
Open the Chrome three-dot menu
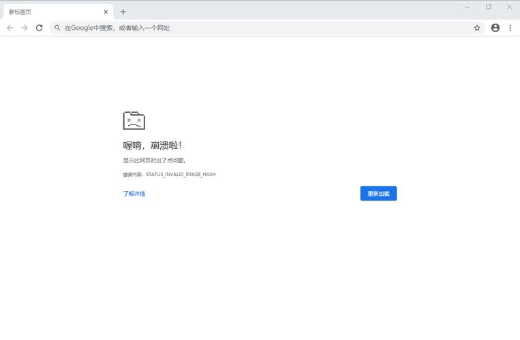[x=510, y=28]
